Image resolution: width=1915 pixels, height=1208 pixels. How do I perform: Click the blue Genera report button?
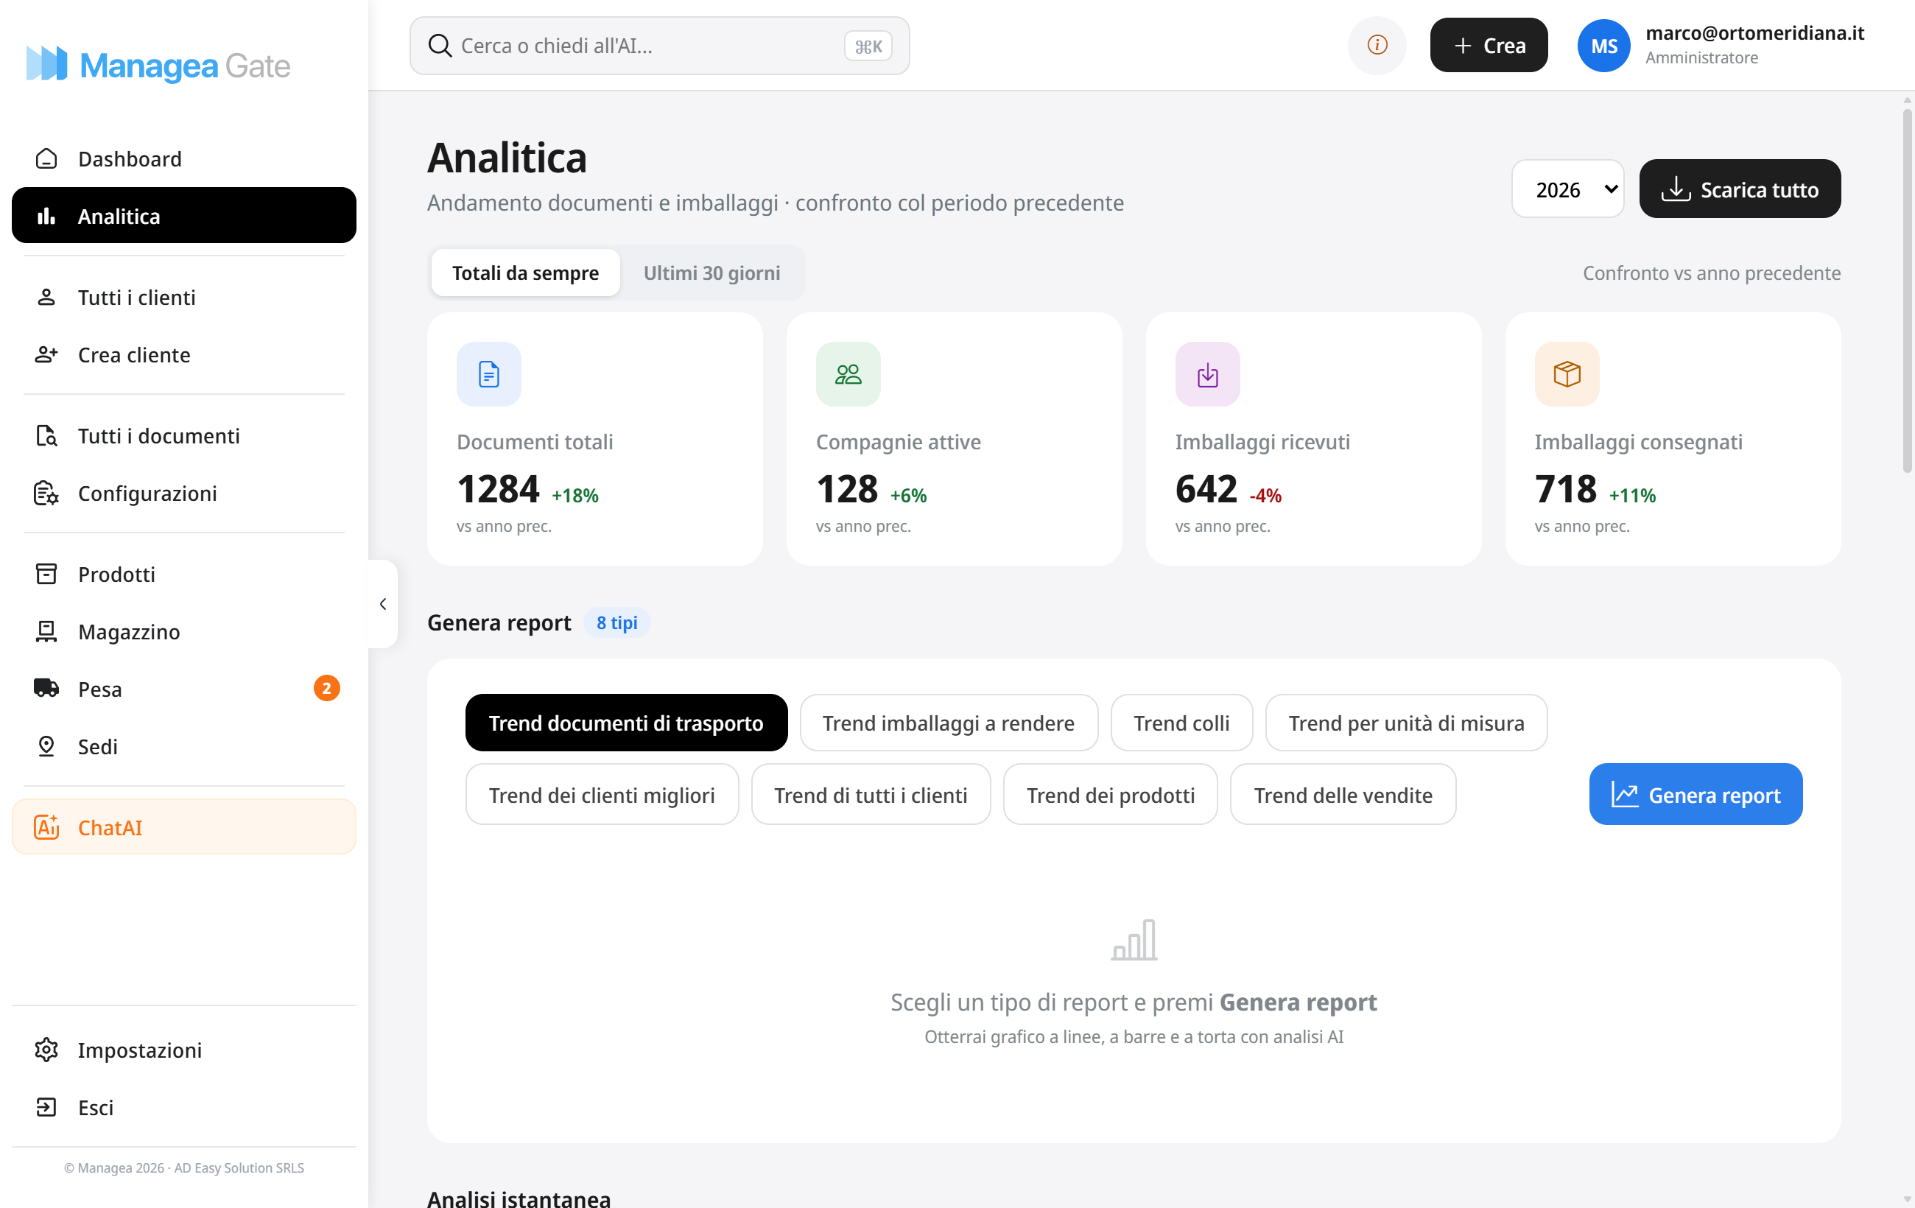pos(1696,795)
